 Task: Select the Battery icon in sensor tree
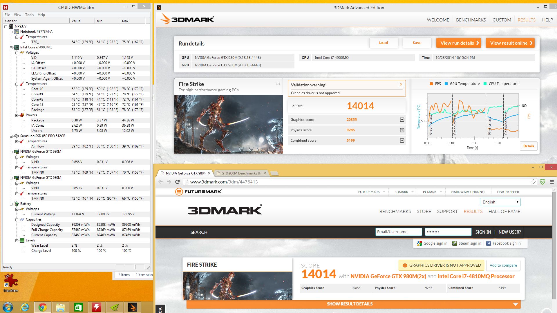coord(17,204)
